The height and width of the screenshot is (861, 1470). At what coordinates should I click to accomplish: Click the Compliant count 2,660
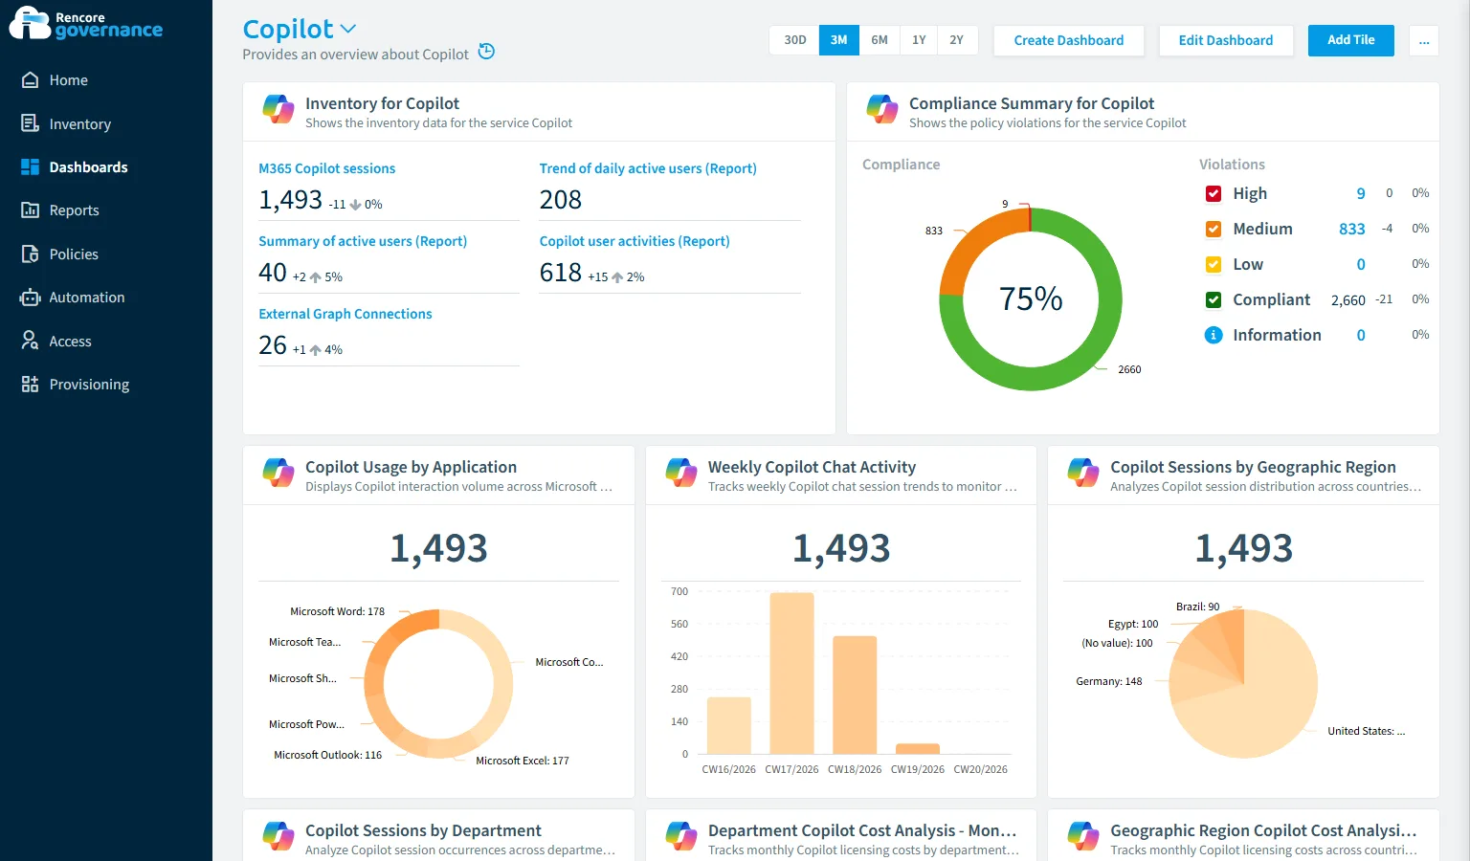[x=1347, y=299]
